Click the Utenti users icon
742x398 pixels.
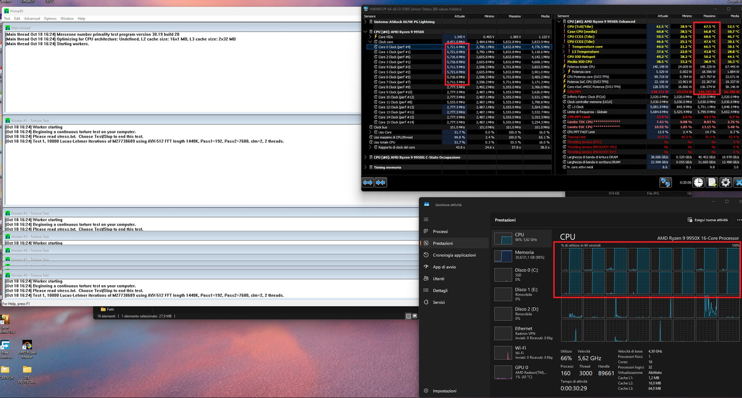pyautogui.click(x=427, y=278)
